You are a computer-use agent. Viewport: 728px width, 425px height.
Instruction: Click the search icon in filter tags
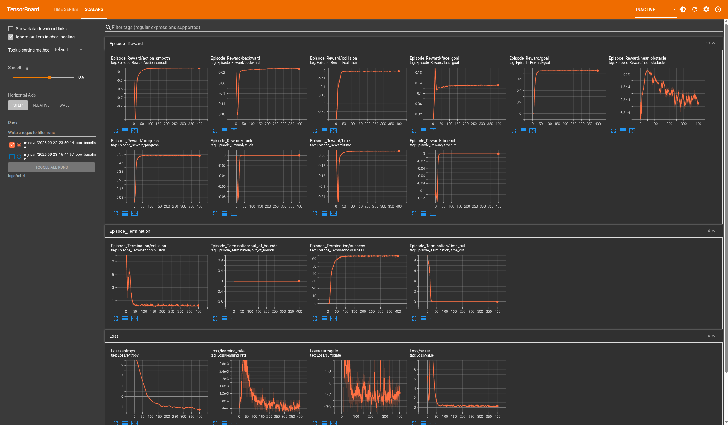(108, 28)
